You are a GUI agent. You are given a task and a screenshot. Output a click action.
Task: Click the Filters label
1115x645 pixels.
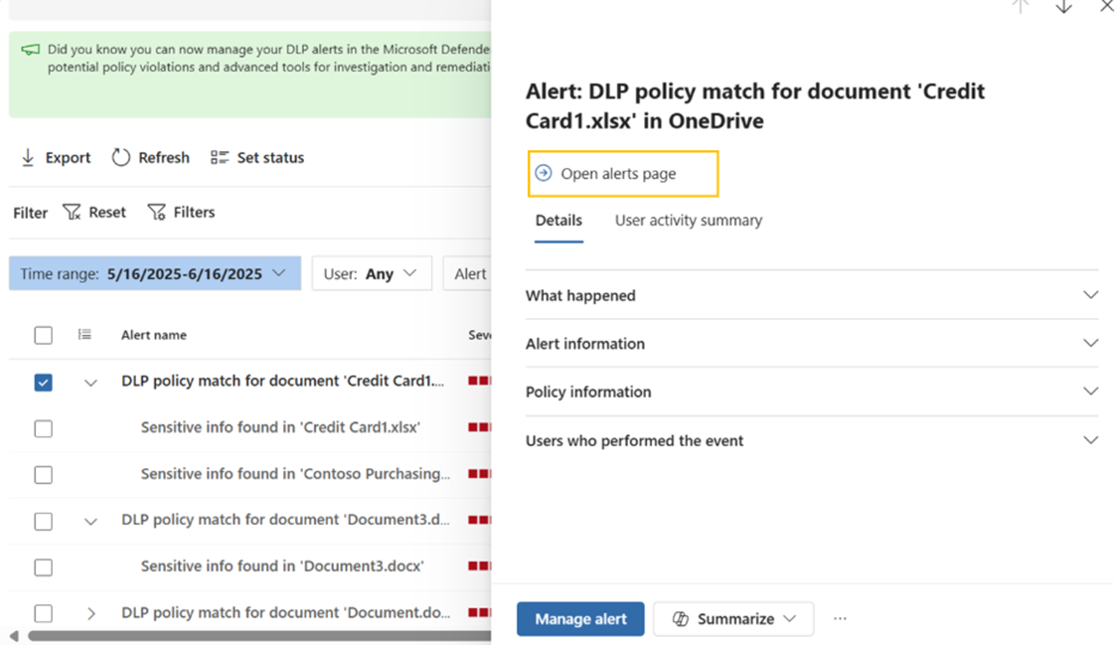coord(194,212)
